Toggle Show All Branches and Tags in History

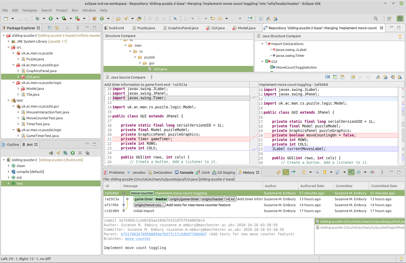pyautogui.click(x=359, y=172)
